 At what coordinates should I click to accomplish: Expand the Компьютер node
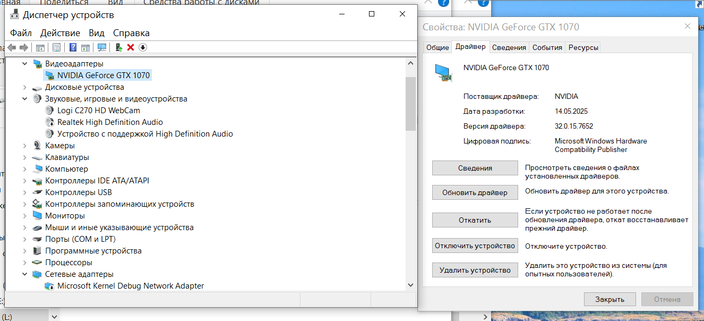(x=25, y=169)
